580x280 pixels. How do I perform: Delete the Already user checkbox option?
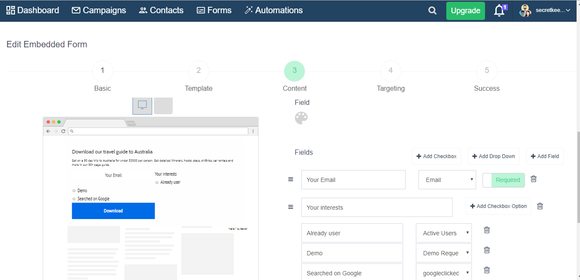pyautogui.click(x=486, y=230)
